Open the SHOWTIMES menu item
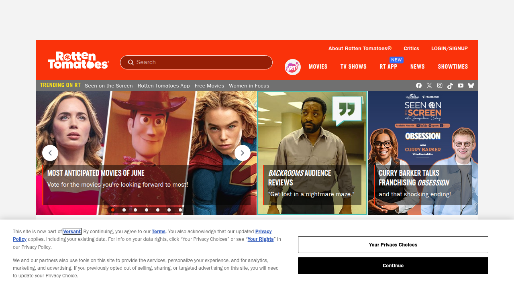This screenshot has width=514, height=289. pos(453,67)
